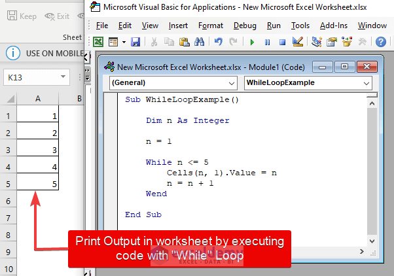
Task: Click the Keep button in Excel
Action: (x=22, y=16)
